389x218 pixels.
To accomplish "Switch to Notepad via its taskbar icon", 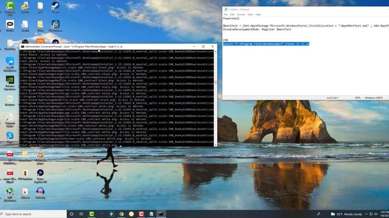I will 151,214.
